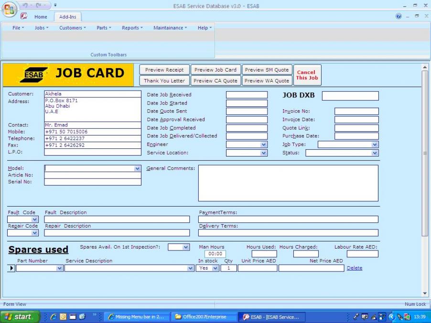Image resolution: width=431 pixels, height=323 pixels.
Task: Open the Service Description dropdown
Action: [x=190, y=268]
